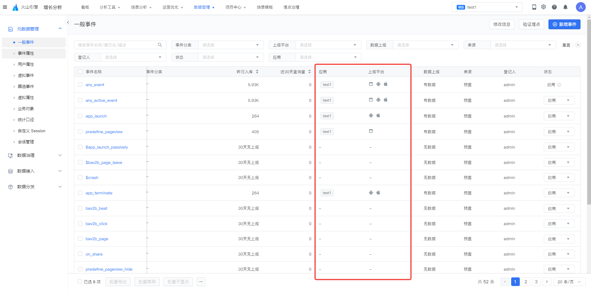Click the notification bell icon
Viewport: 591px width, 290px height.
(565, 7)
